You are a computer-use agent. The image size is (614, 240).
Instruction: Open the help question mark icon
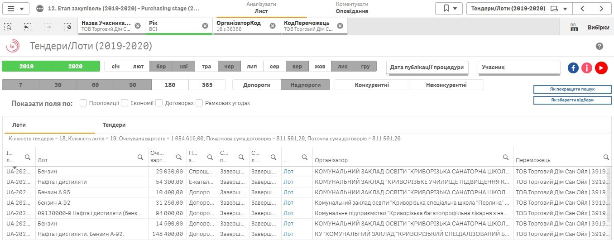point(600,47)
